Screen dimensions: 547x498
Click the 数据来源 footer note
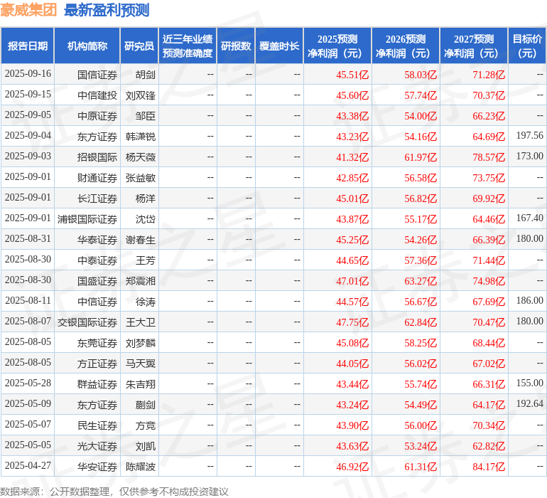click(x=114, y=492)
